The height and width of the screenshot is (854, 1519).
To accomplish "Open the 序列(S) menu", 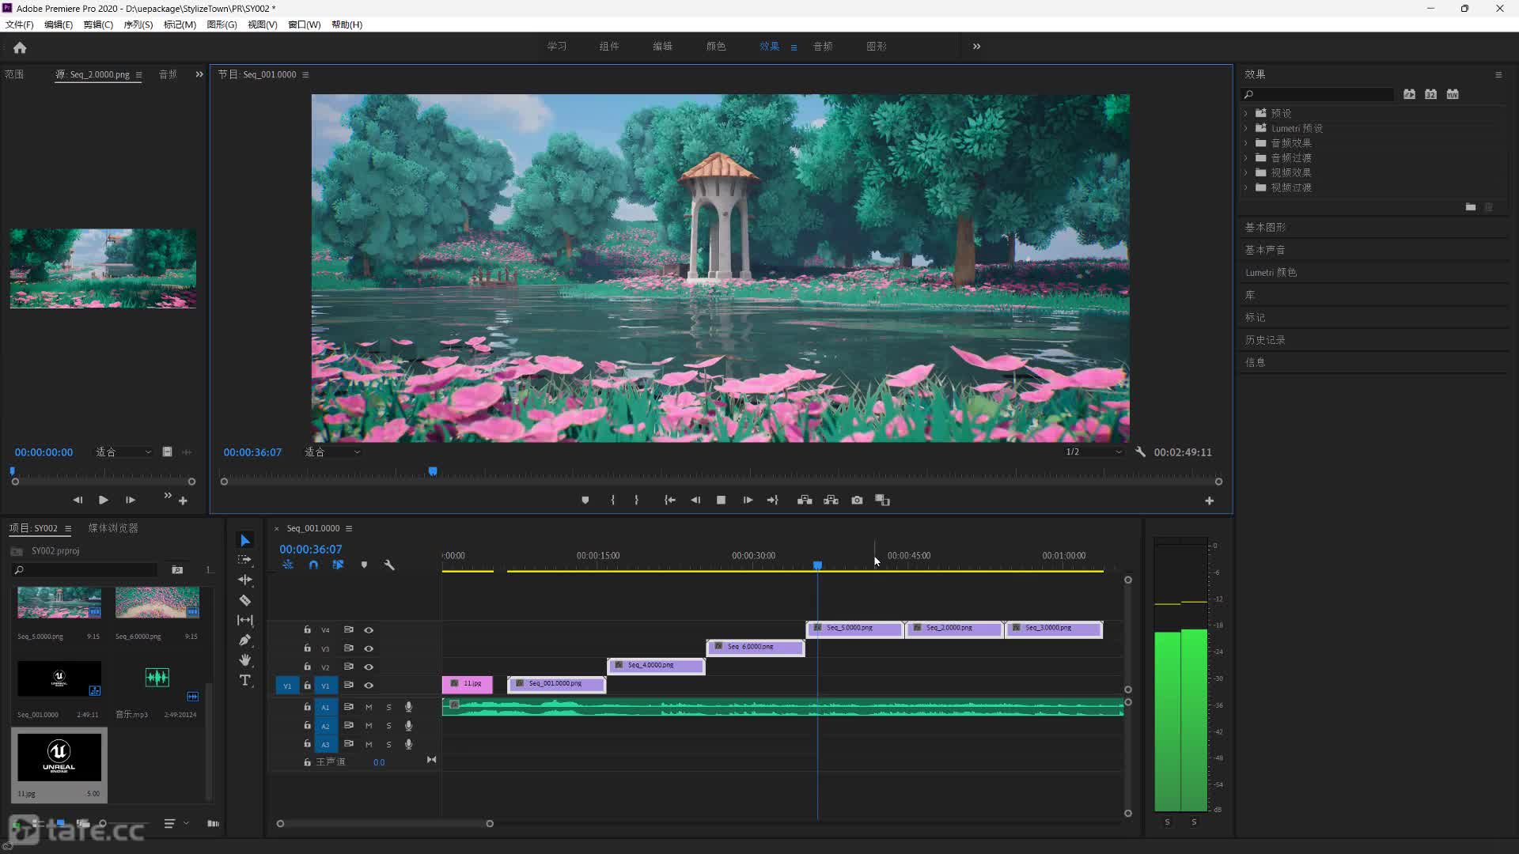I will coord(138,25).
